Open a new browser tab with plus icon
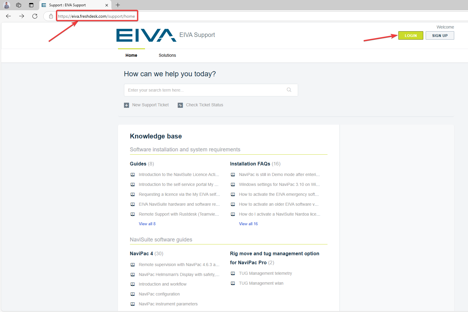This screenshot has height=312, width=468. [118, 5]
